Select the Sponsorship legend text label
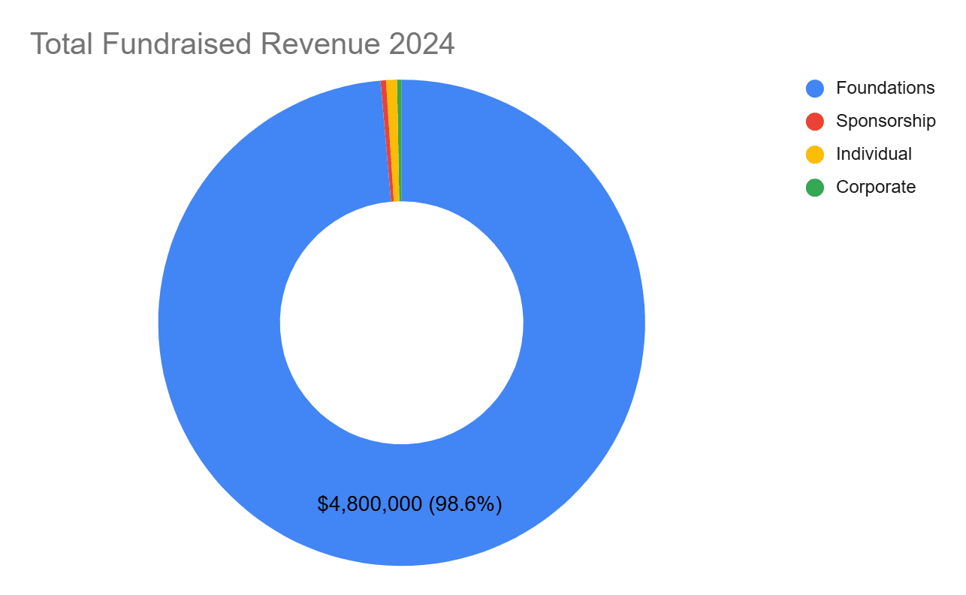 click(x=886, y=121)
